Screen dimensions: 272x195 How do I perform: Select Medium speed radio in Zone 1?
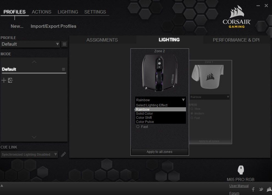pyautogui.click(x=192, y=113)
